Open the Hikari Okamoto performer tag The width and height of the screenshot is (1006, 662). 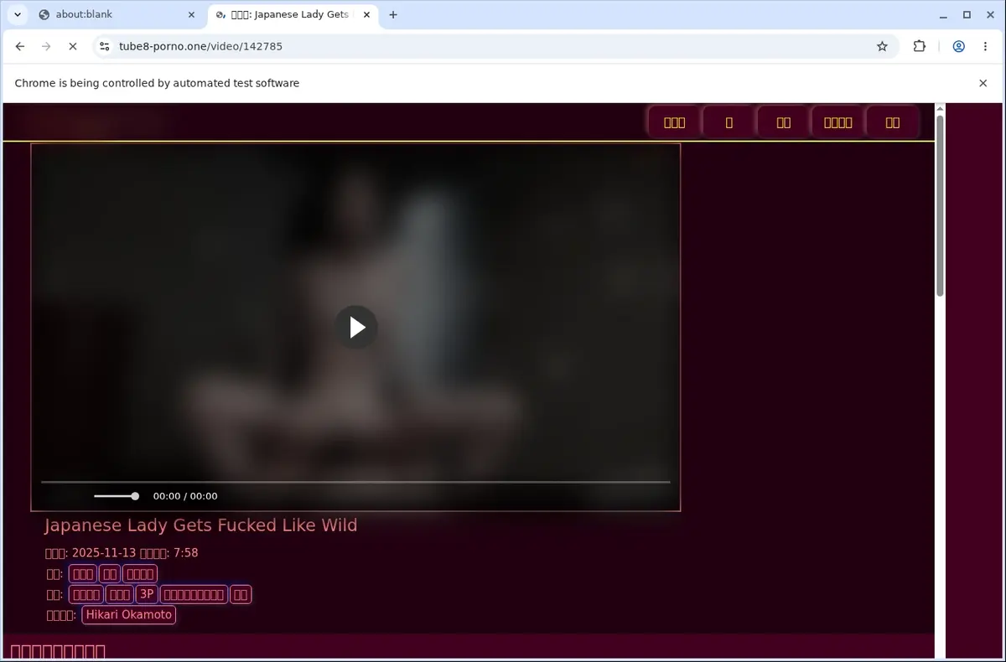(x=129, y=614)
